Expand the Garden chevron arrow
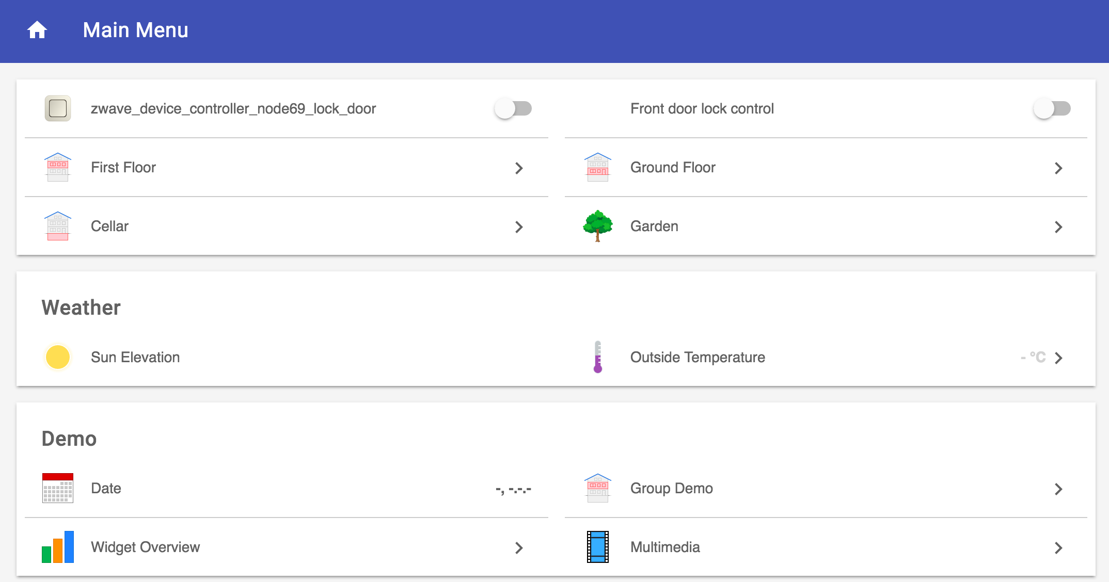This screenshot has height=582, width=1109. coord(1058,227)
